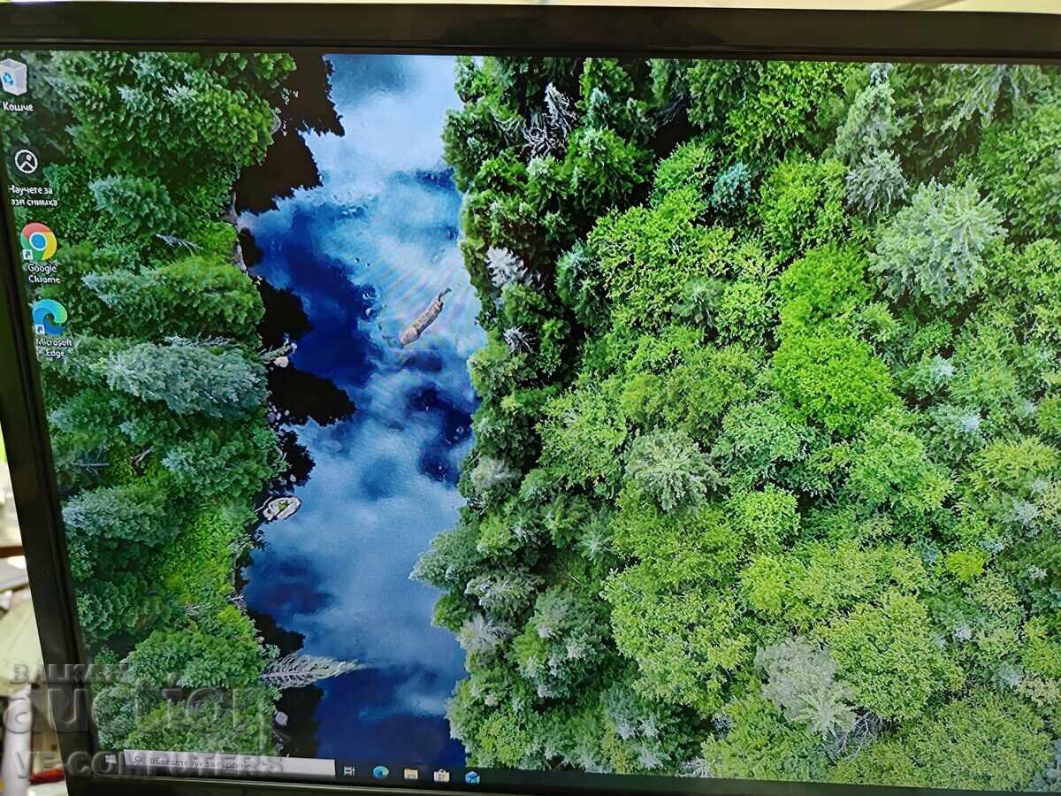The width and height of the screenshot is (1061, 796).
Task: Click the picture info label under its icon
Action: click(x=34, y=195)
